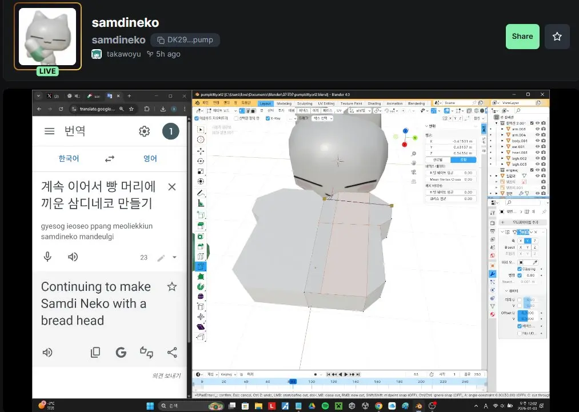579x412 pixels.
Task: Select the Annotate pencil tool
Action: point(201,193)
